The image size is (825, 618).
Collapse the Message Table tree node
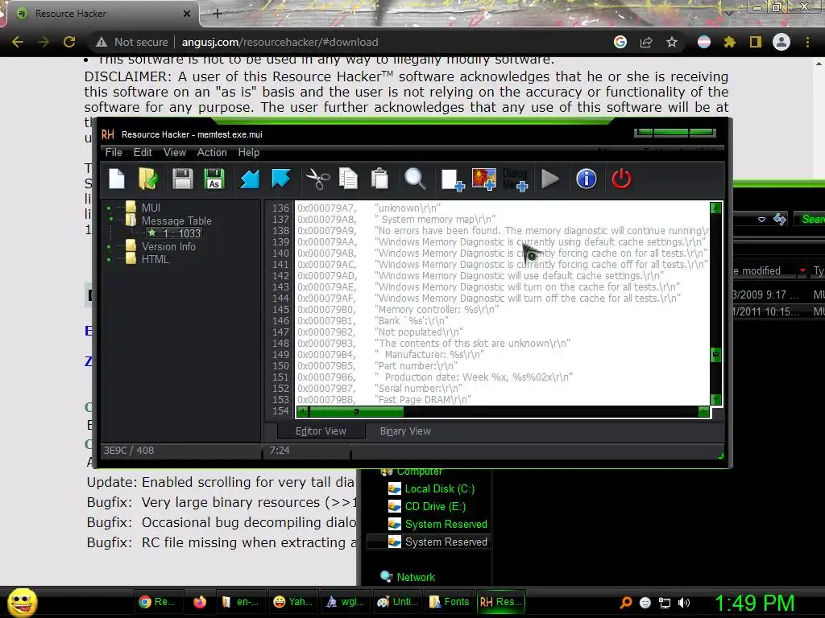click(110, 220)
